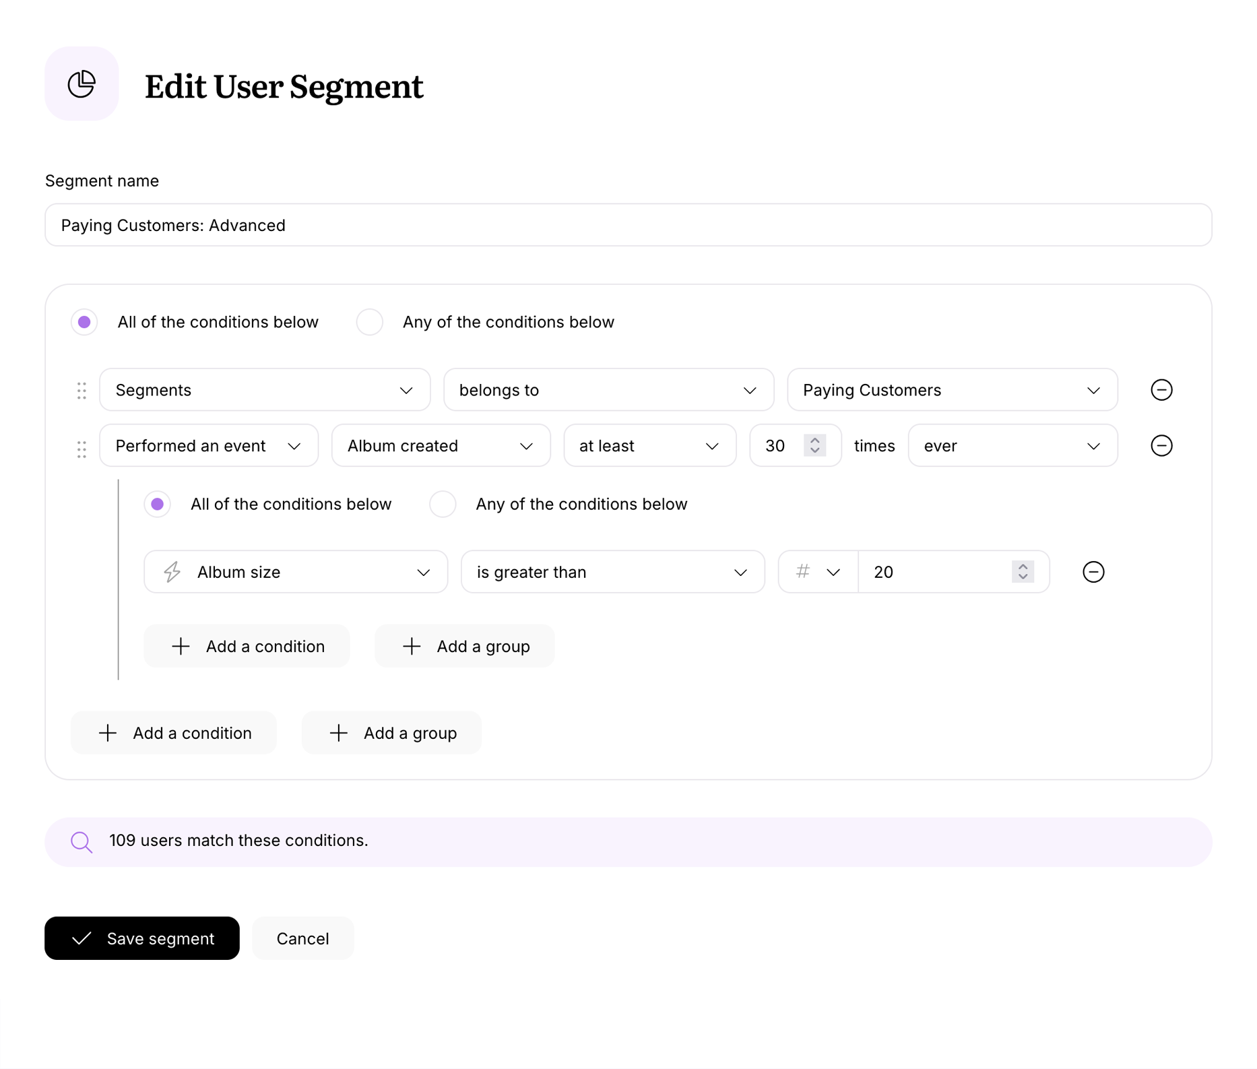The image size is (1257, 1069).
Task: Click Cancel to discard changes
Action: click(302, 938)
